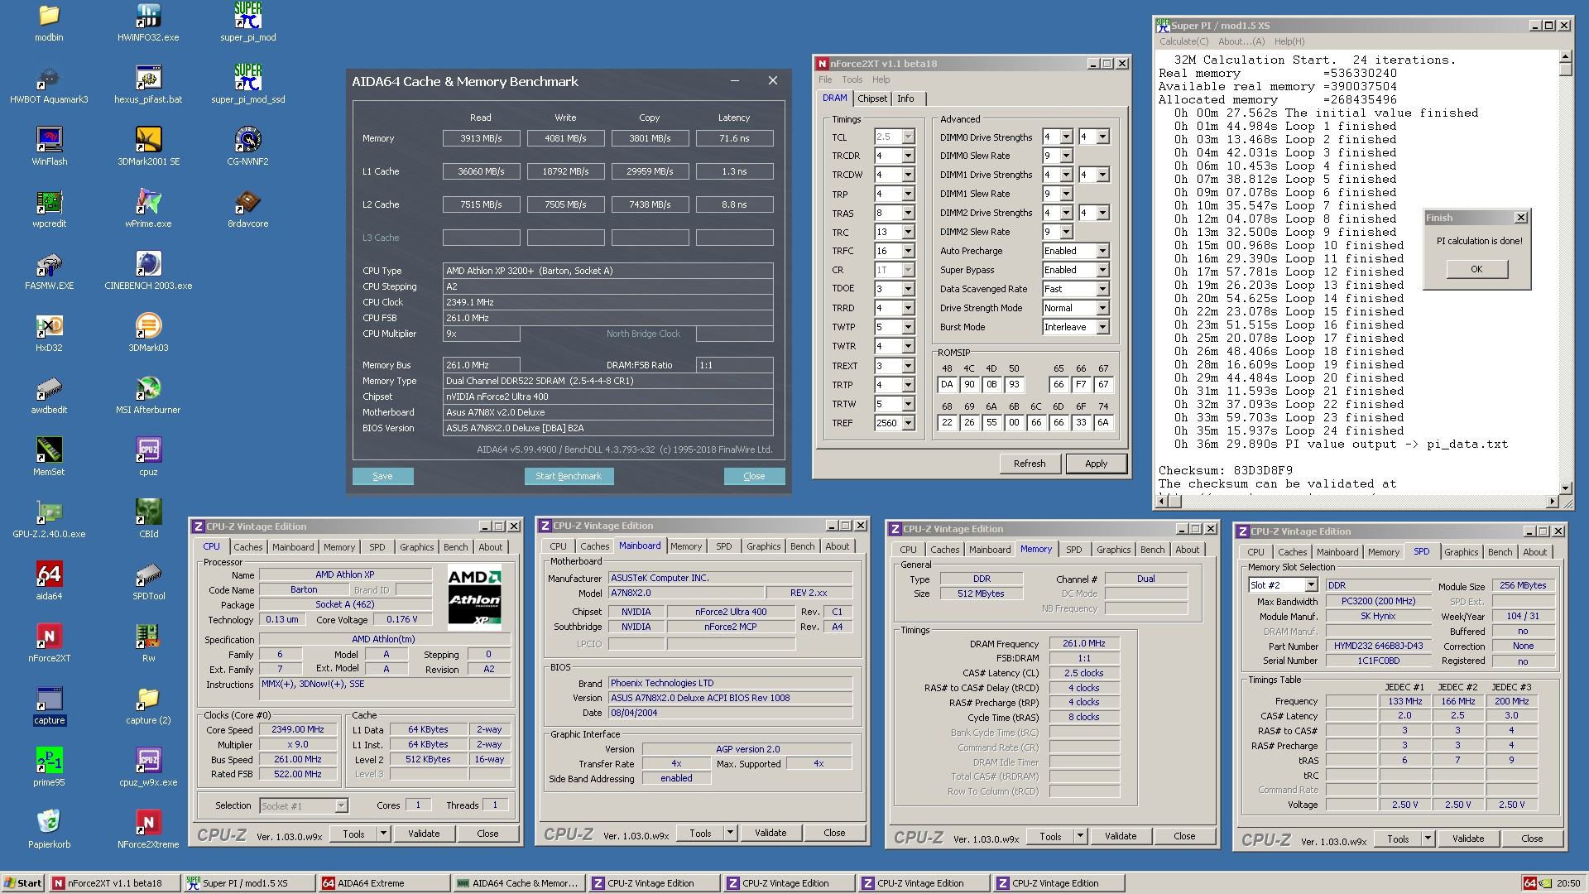Open the Papierkorb recycle bin

(x=49, y=829)
